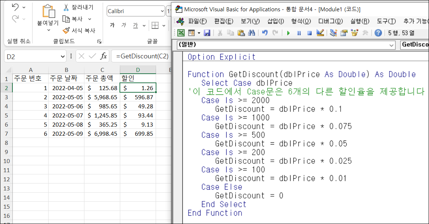
Task: Open the Toolbox icon in the VBA toolbar
Action: click(365, 33)
